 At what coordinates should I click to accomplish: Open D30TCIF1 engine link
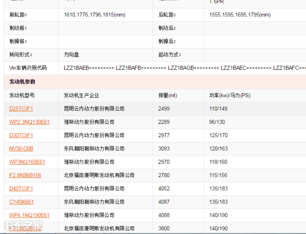coord(21,135)
